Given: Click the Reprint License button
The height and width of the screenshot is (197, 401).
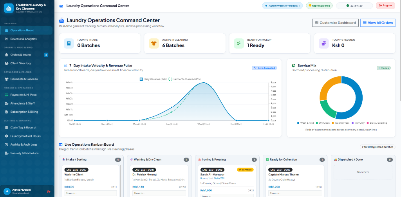Looking at the screenshot, I should pyautogui.click(x=320, y=5).
